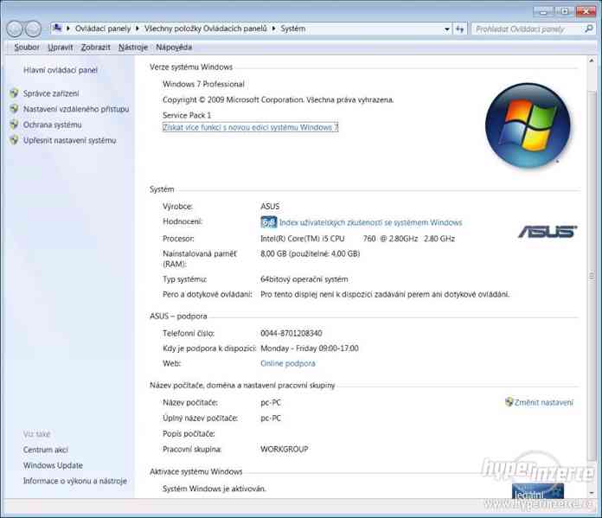Open the Nástroje menu
The height and width of the screenshot is (518, 602).
(133, 48)
